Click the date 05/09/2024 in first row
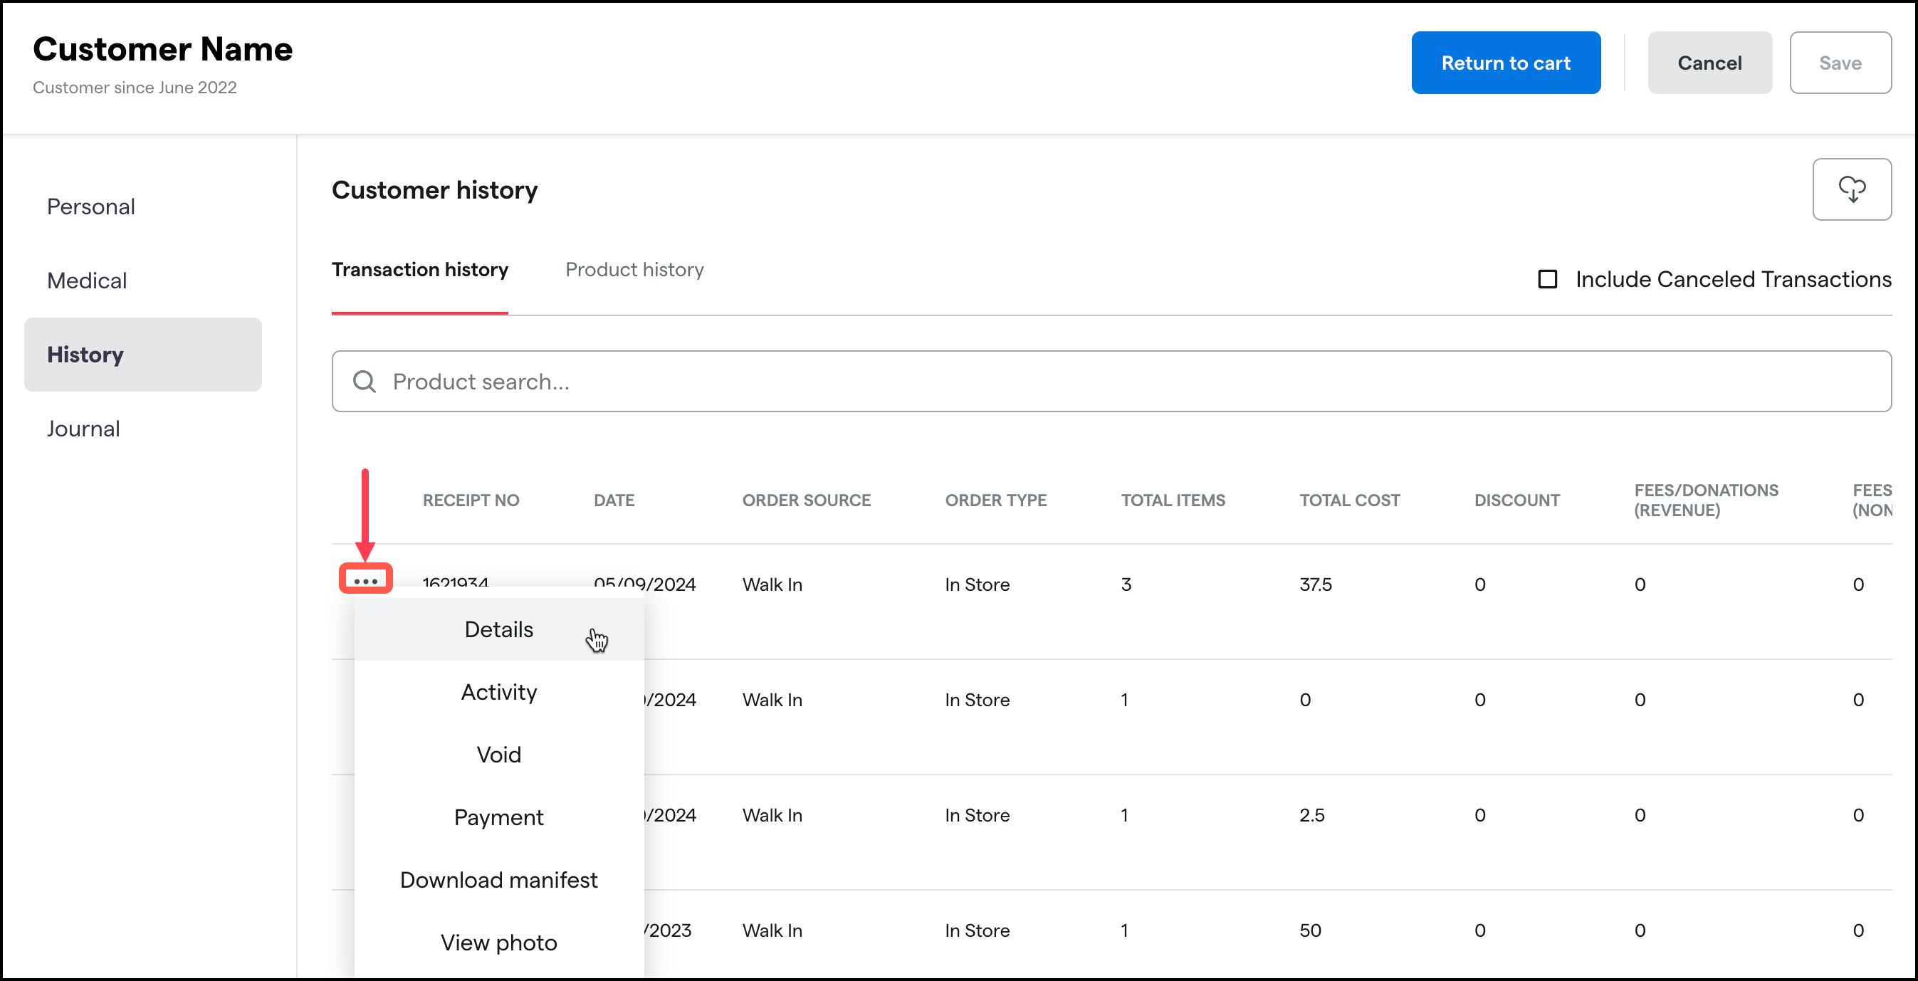 point(644,584)
